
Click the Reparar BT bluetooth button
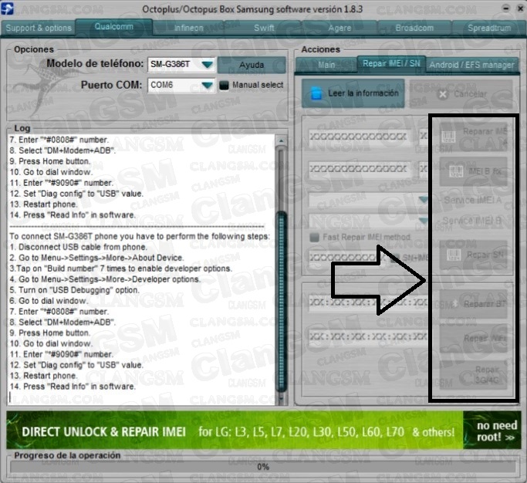pyautogui.click(x=473, y=304)
